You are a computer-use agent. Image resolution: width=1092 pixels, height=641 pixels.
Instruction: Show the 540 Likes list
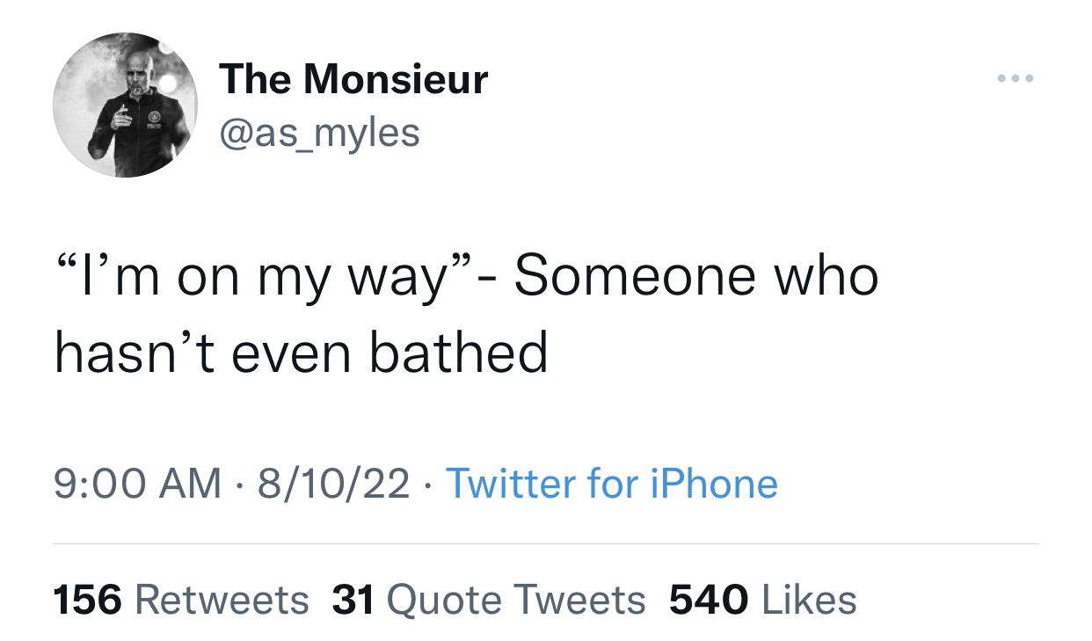tap(762, 600)
